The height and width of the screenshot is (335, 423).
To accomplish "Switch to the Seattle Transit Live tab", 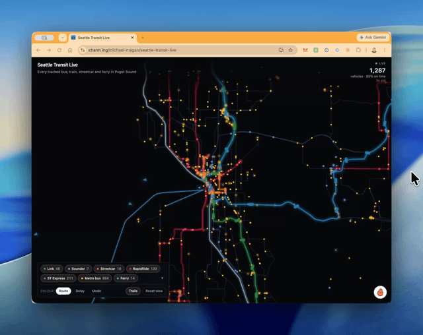I will tap(102, 38).
